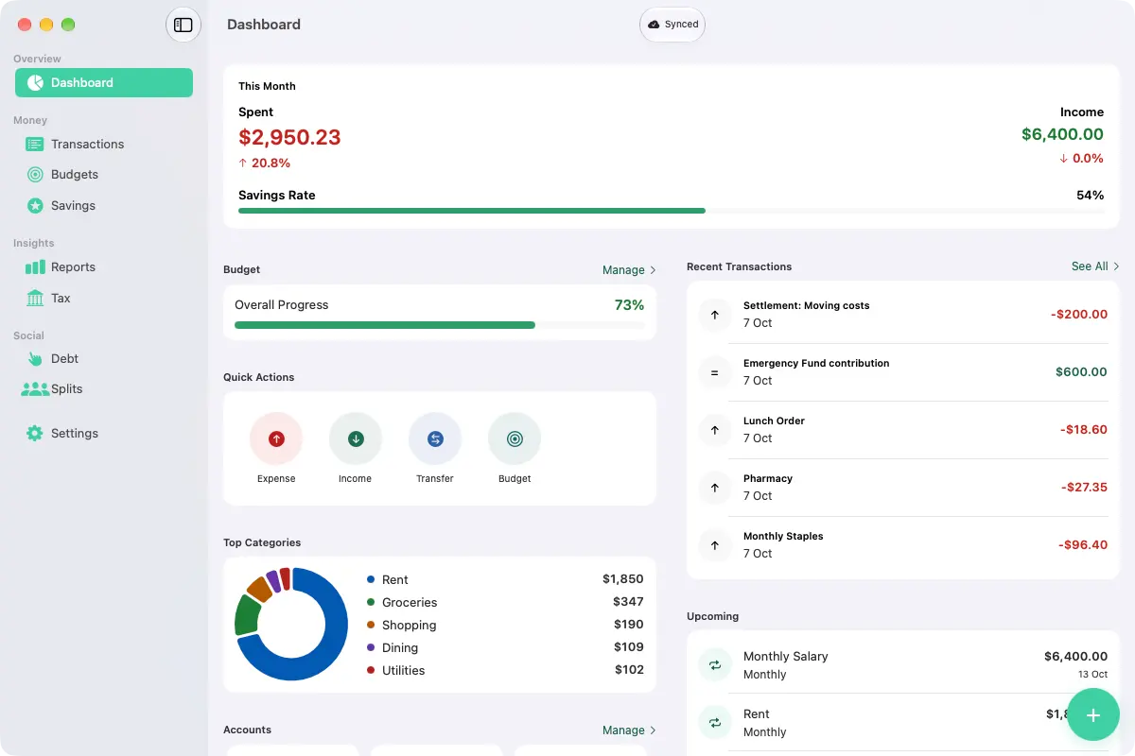Select the Shopping orange legend dot
This screenshot has width=1135, height=756.
(x=371, y=625)
